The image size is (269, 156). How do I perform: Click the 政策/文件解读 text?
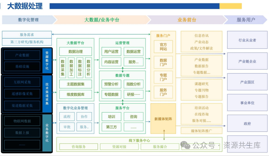(x=202, y=48)
